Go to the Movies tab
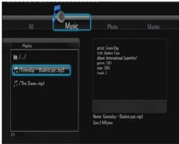 tap(153, 27)
